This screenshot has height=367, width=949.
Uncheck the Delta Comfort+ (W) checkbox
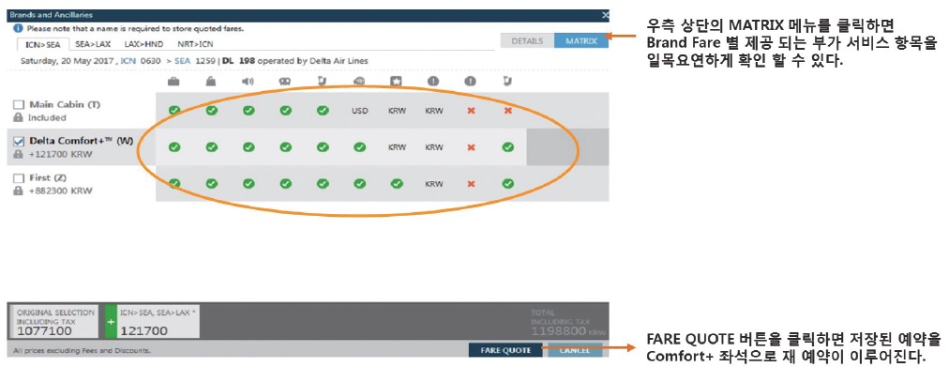[x=18, y=142]
